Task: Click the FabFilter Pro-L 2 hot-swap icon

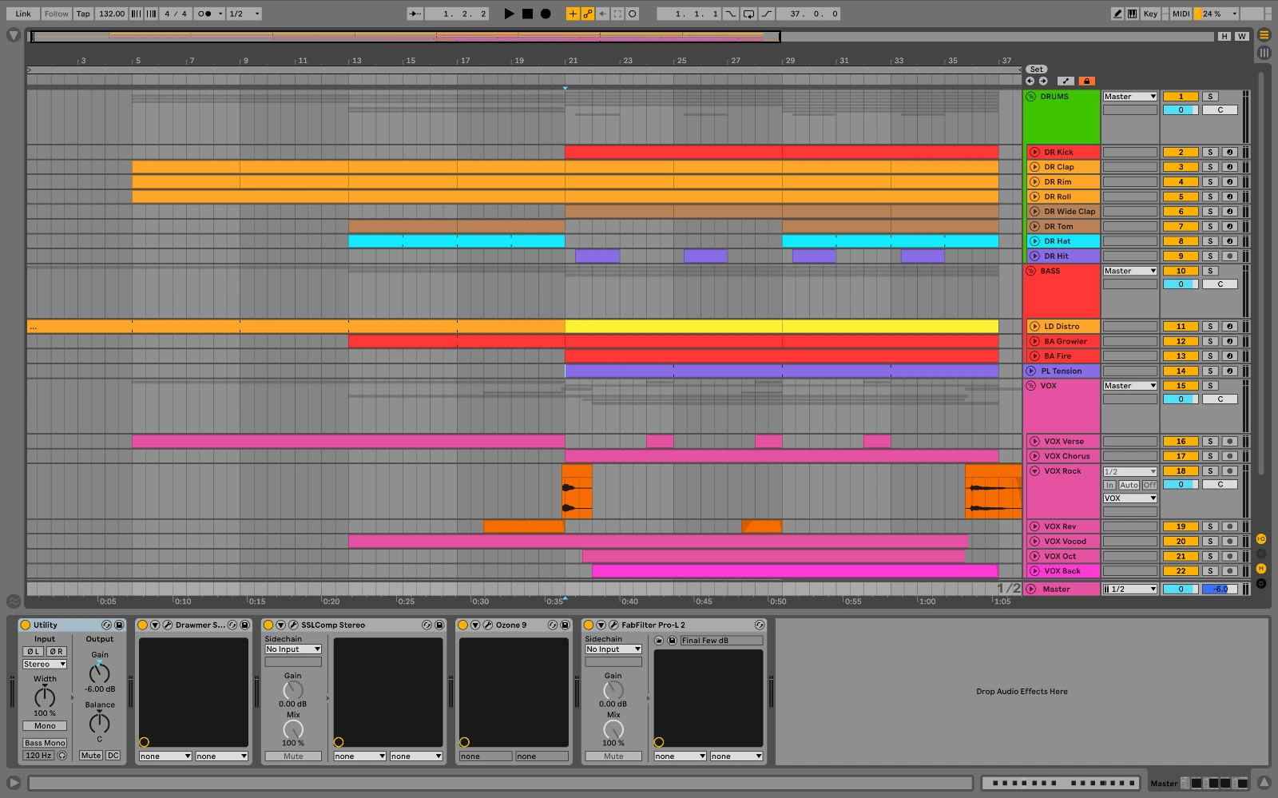Action: point(760,625)
